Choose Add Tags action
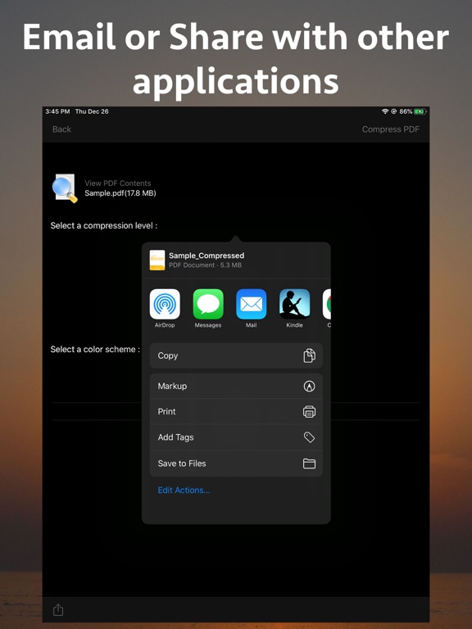Image resolution: width=472 pixels, height=629 pixels. [236, 437]
